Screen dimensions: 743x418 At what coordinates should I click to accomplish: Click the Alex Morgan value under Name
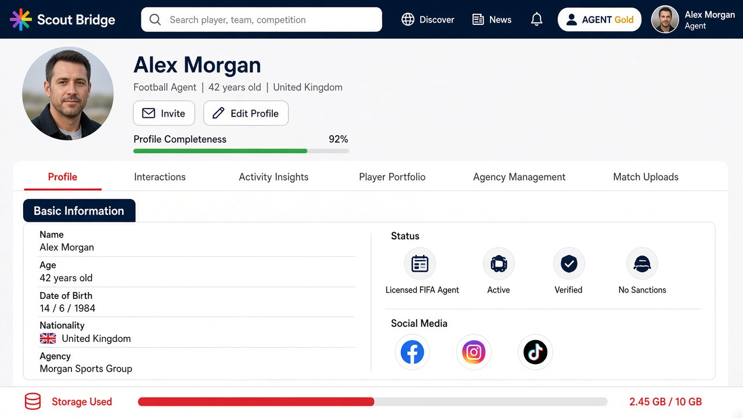click(x=67, y=247)
